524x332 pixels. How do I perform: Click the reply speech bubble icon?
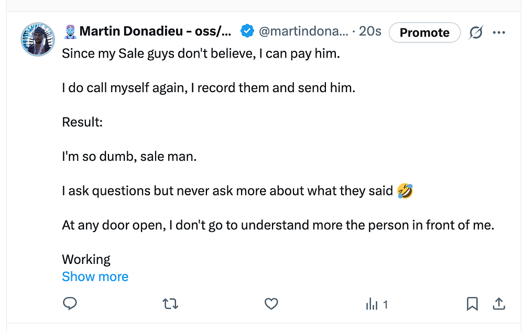click(x=70, y=304)
